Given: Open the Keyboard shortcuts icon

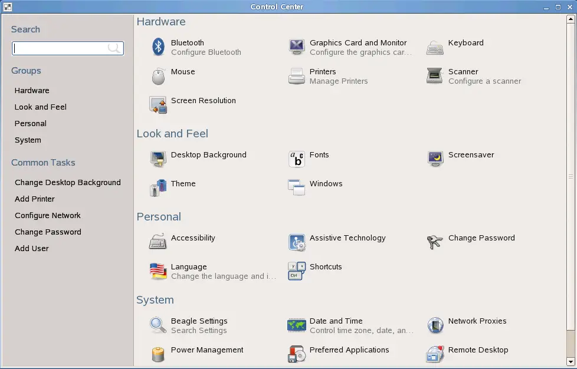Looking at the screenshot, I should 297,271.
